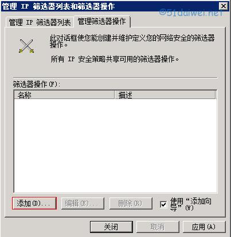Screen dimensions: 231x237
Task: Select the 管理筛选器操作 tab
Action: click(102, 21)
